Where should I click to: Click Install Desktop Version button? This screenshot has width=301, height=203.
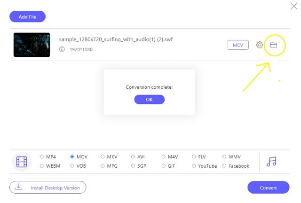click(x=48, y=187)
